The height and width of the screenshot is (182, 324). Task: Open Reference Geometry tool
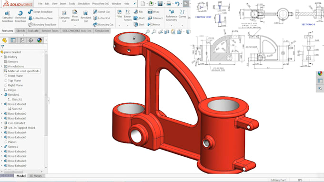point(172,15)
